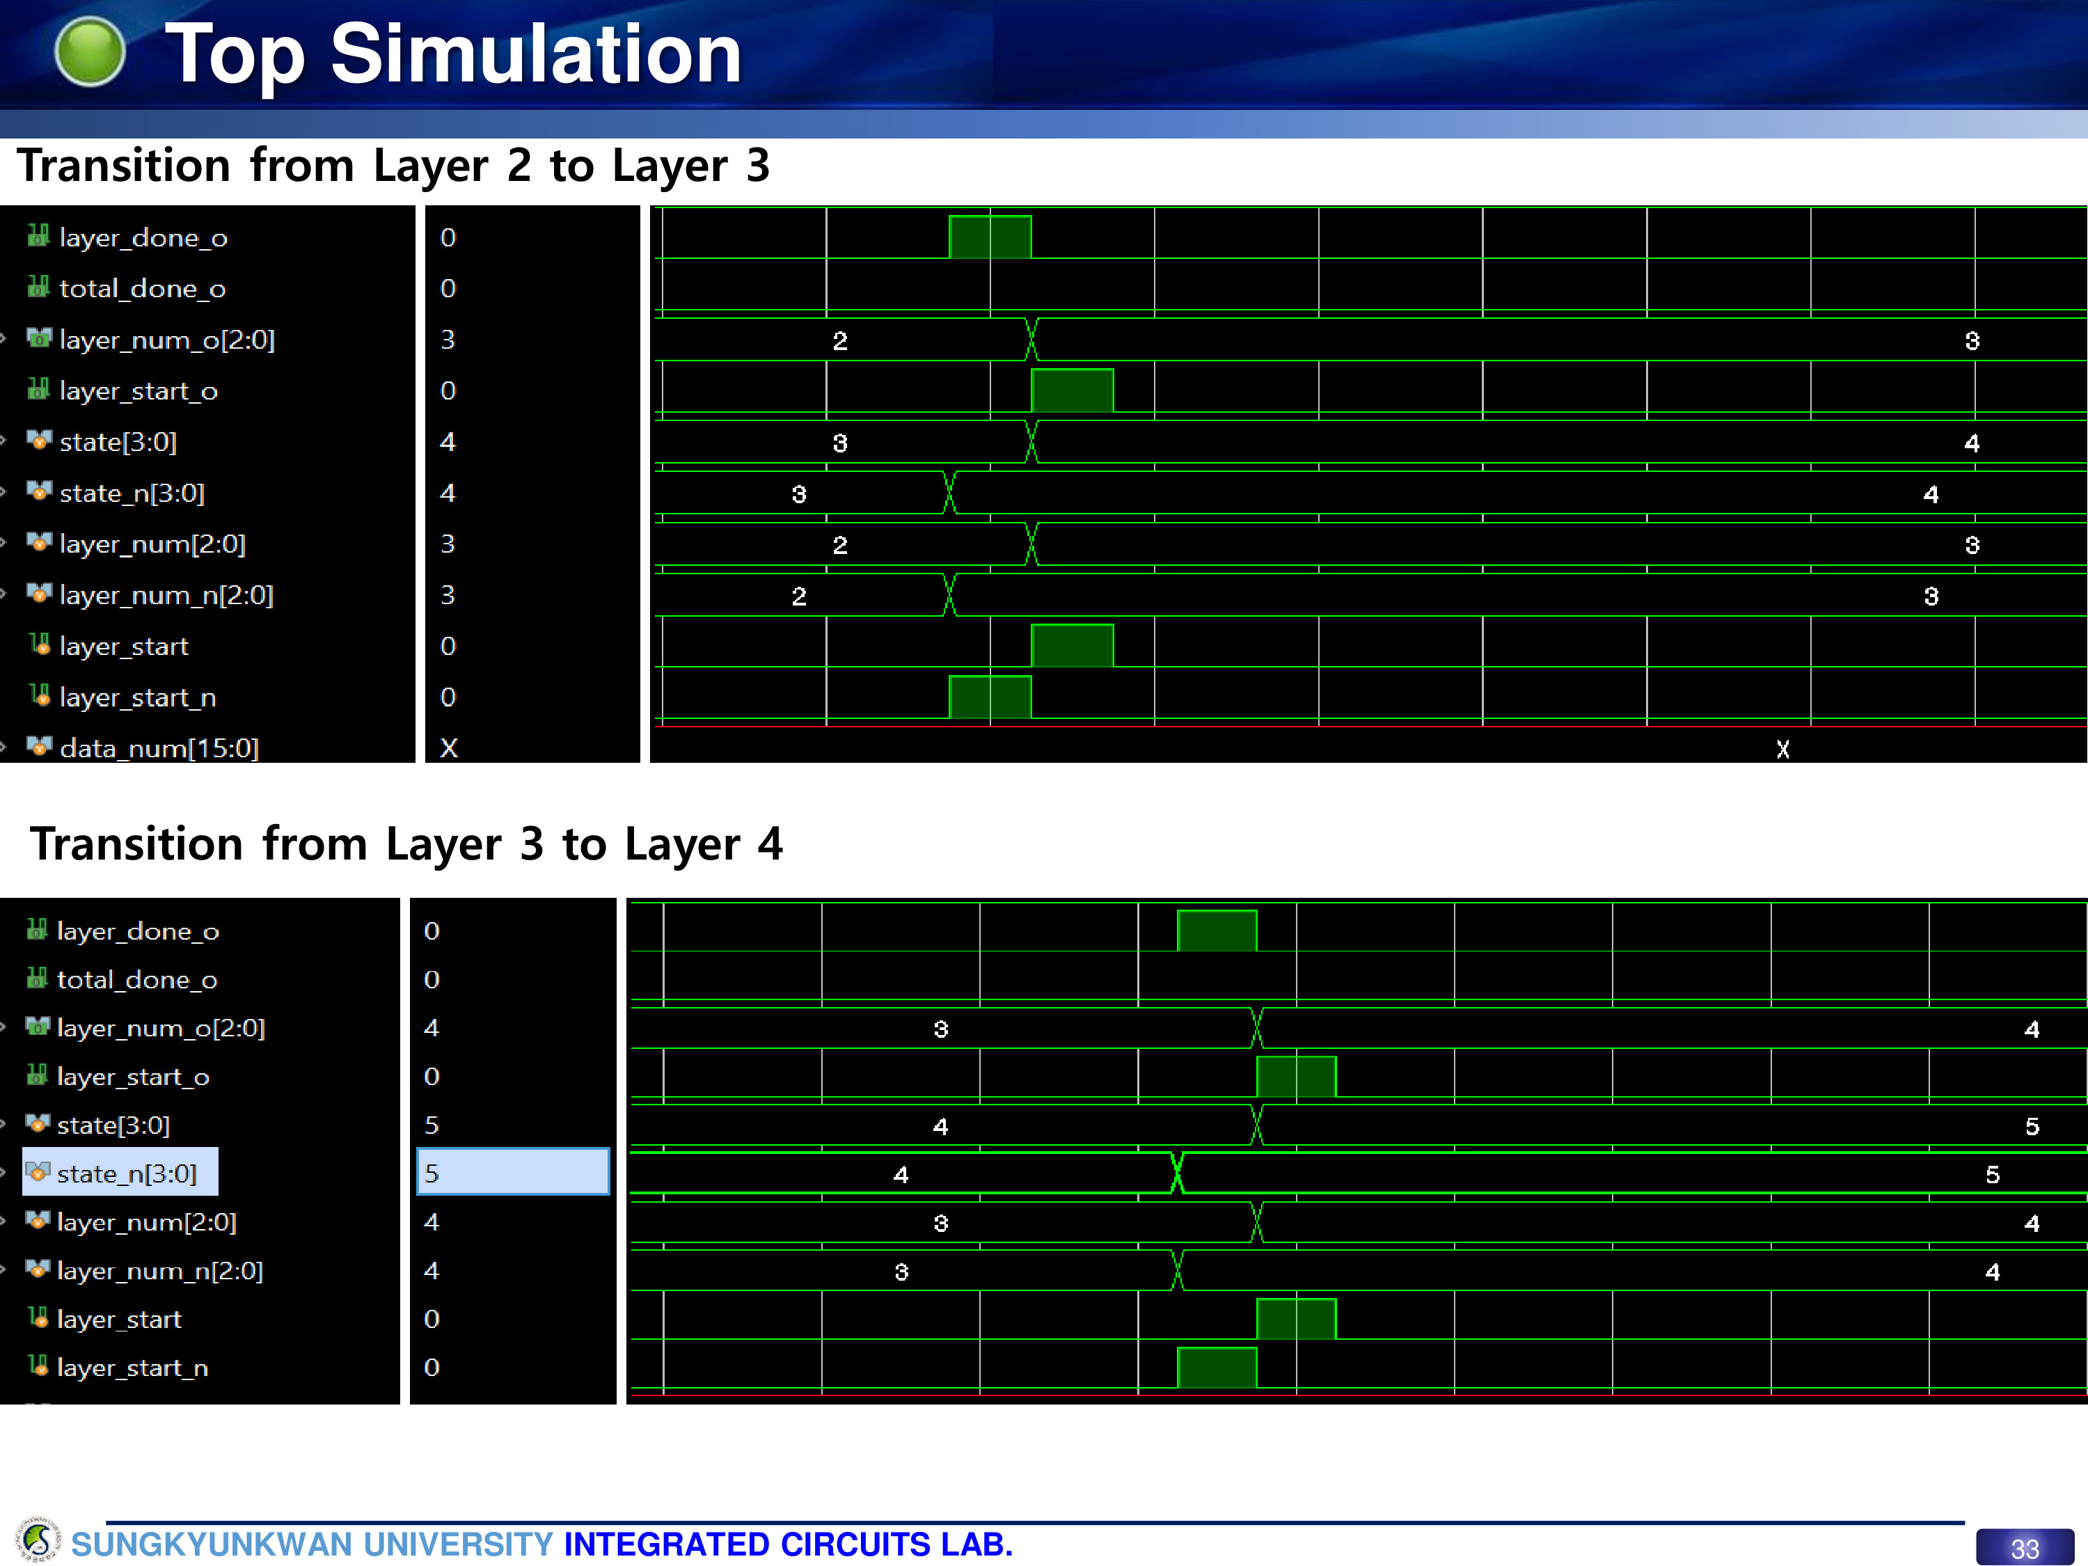
Task: Click the bright state_n transition from 4 to 5
Action: tap(1177, 1172)
